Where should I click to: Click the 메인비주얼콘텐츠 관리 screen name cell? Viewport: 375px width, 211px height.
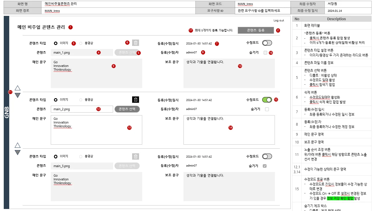(118, 4)
